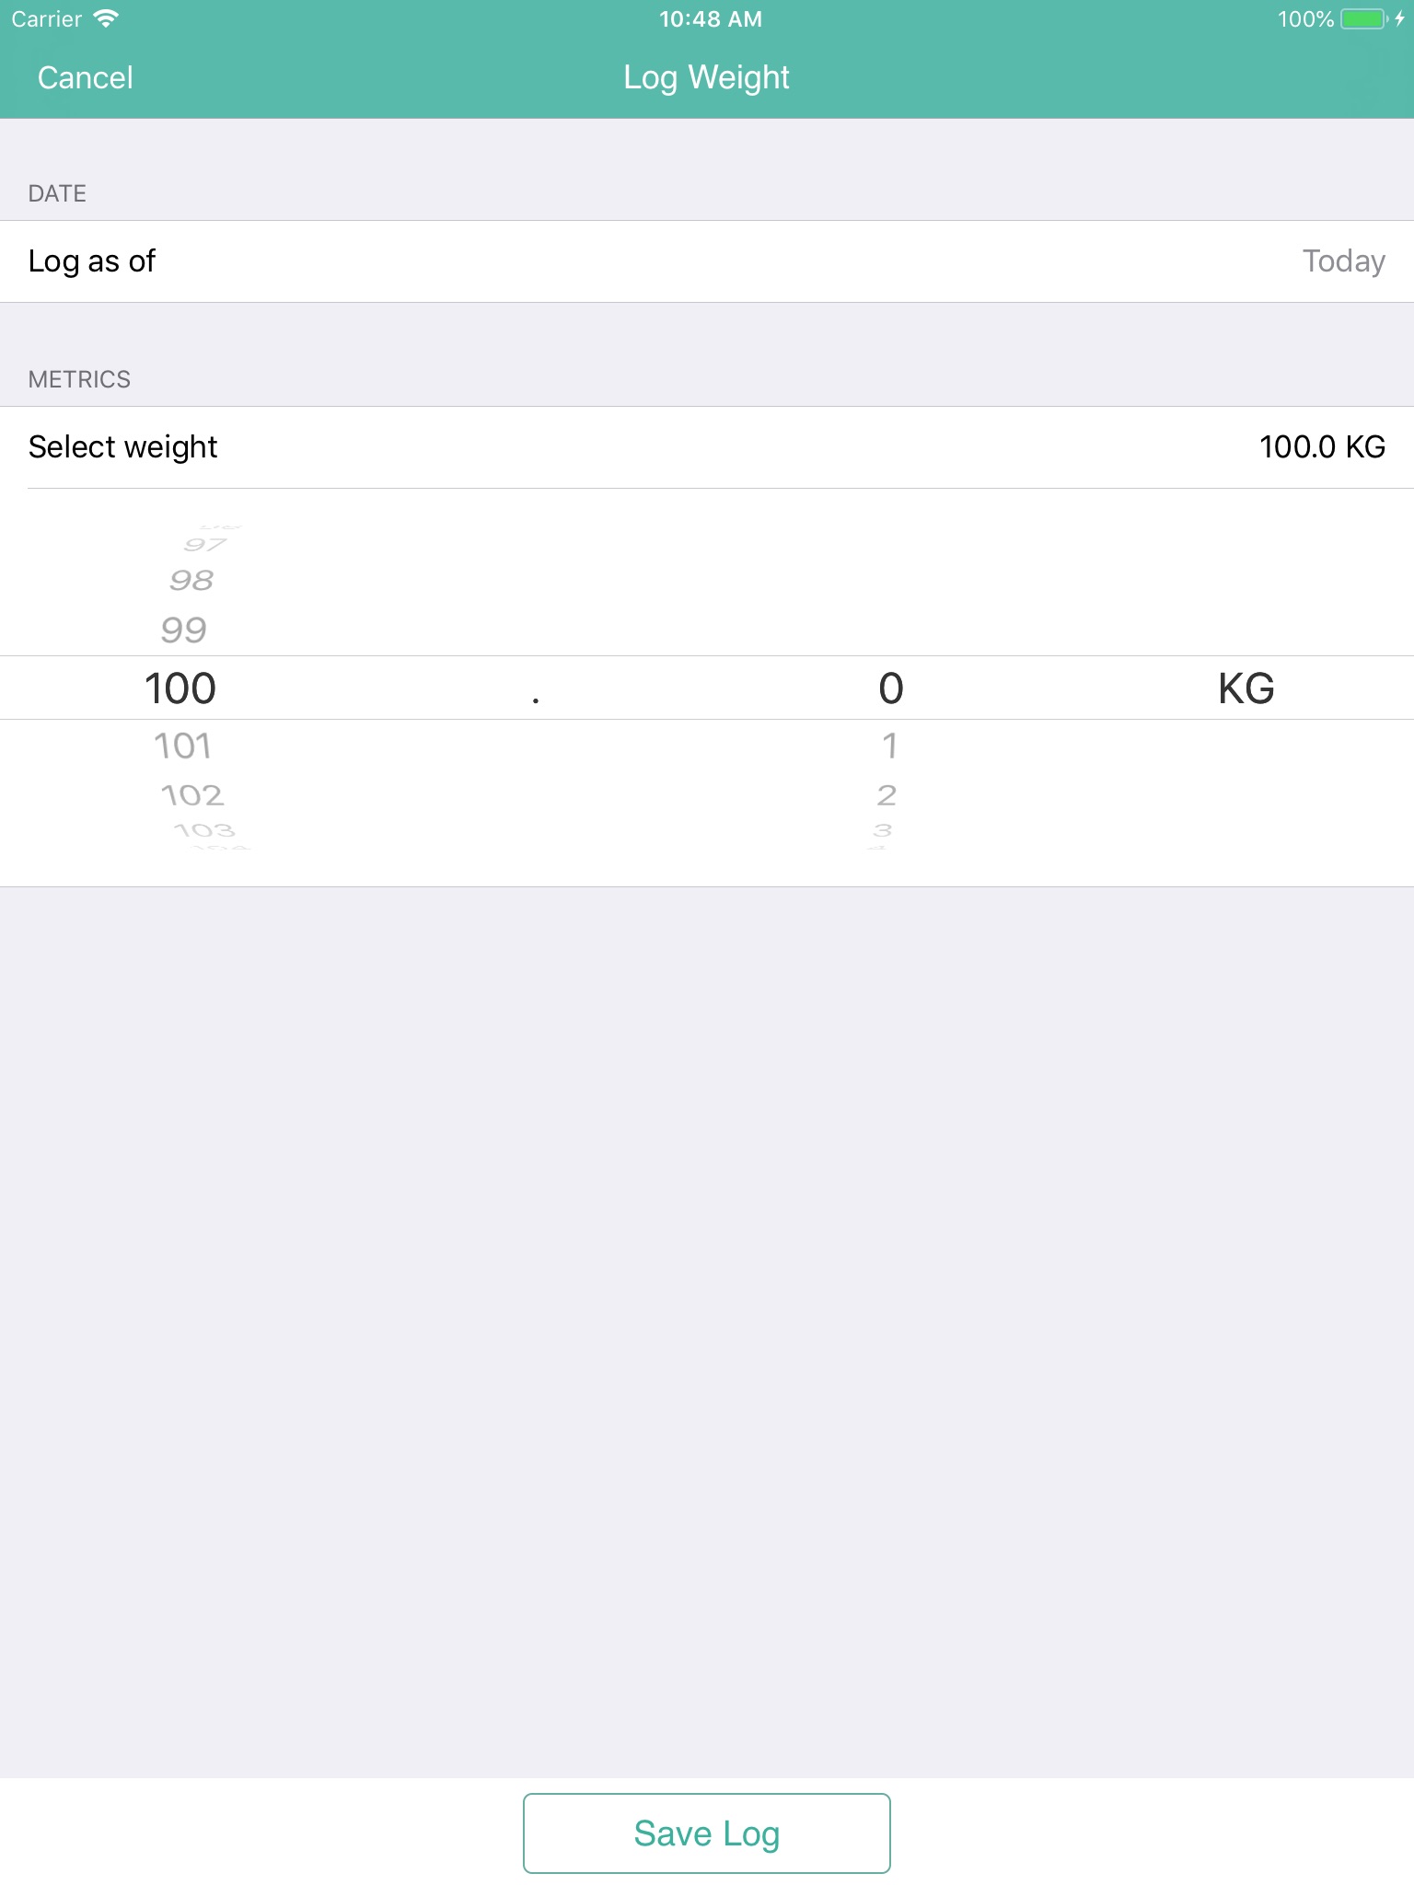The image size is (1414, 1885).
Task: Tap the 100.0 KG weight value
Action: (1322, 447)
